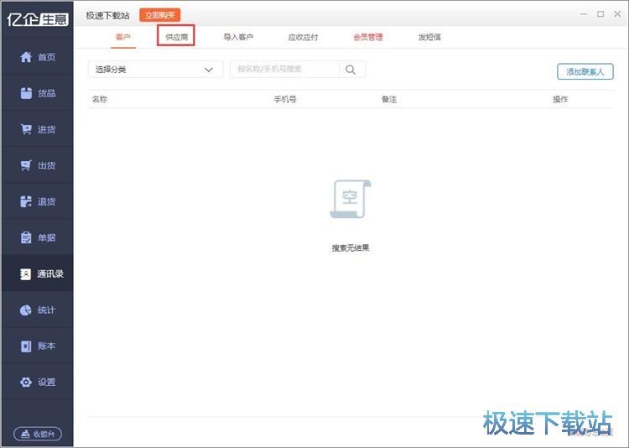Screen dimensions: 629x448
Task: Select the 通讯录 contacts sidebar item
Action: point(38,273)
